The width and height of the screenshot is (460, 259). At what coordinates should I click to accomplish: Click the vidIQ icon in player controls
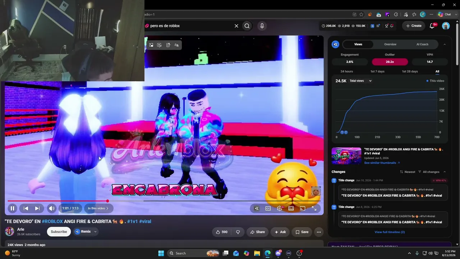point(257,208)
